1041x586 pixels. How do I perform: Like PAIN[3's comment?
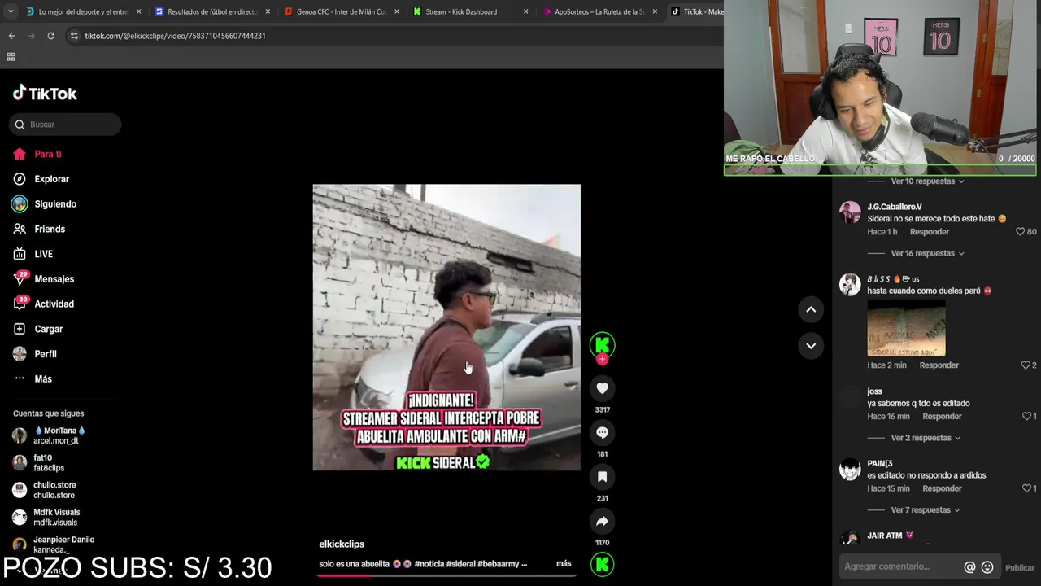[1026, 488]
